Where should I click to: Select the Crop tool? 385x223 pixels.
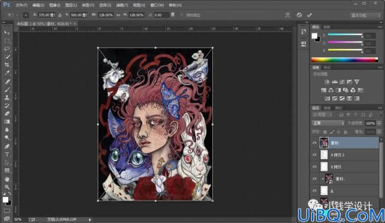[7, 65]
